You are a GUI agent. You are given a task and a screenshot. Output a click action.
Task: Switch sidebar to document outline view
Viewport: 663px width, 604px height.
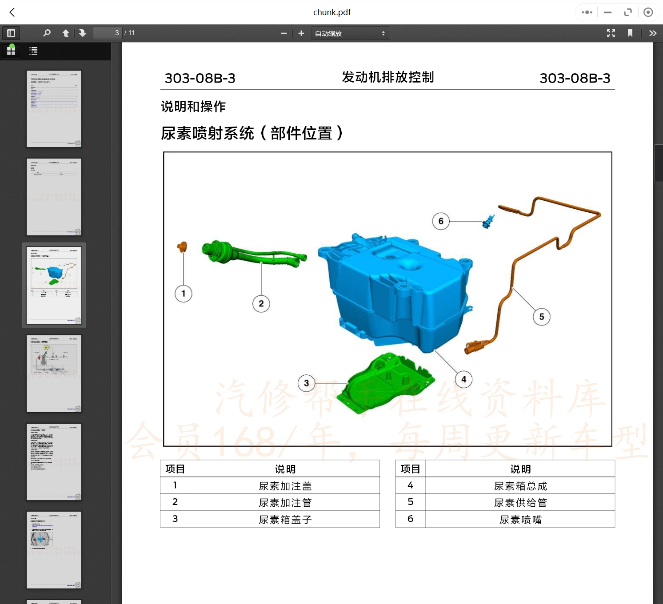[x=33, y=51]
